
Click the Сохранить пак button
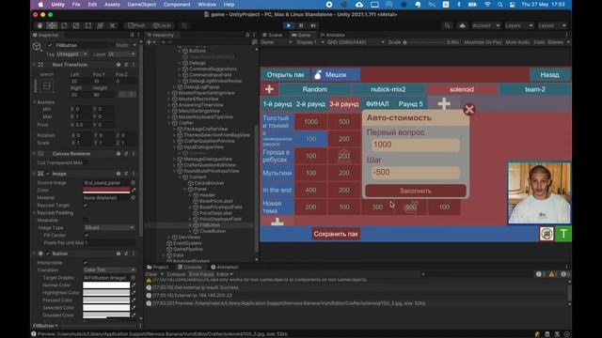(336, 234)
